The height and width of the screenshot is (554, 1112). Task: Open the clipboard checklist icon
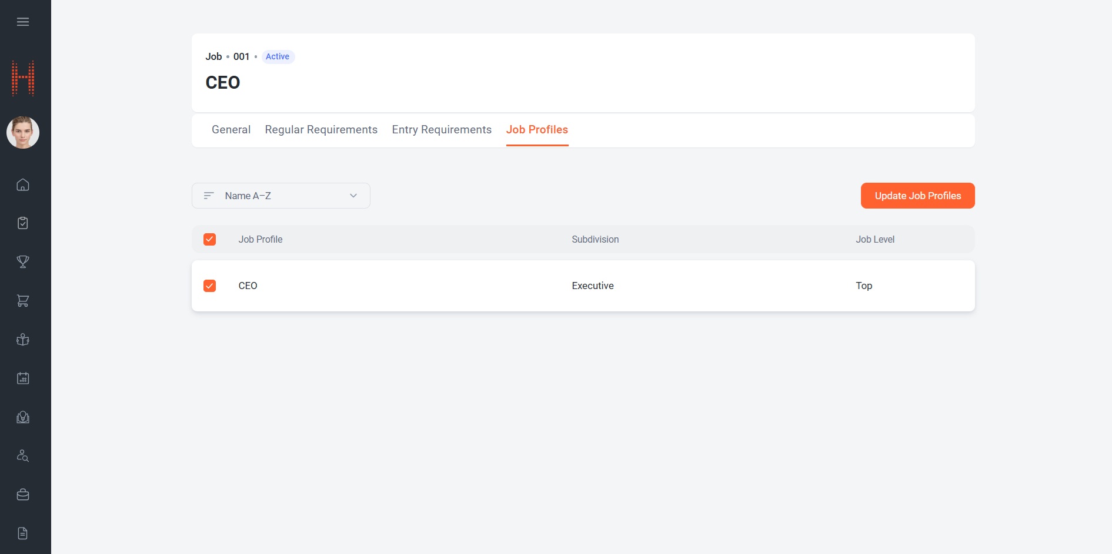coord(23,223)
